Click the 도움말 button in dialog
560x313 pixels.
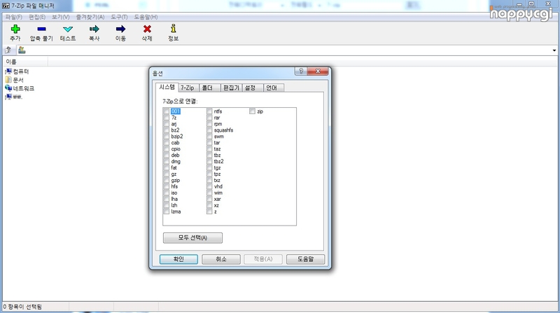coord(306,259)
